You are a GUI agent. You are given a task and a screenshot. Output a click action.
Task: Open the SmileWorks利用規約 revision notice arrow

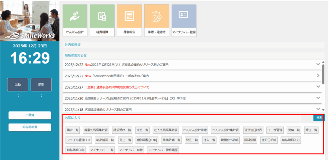tap(318, 76)
